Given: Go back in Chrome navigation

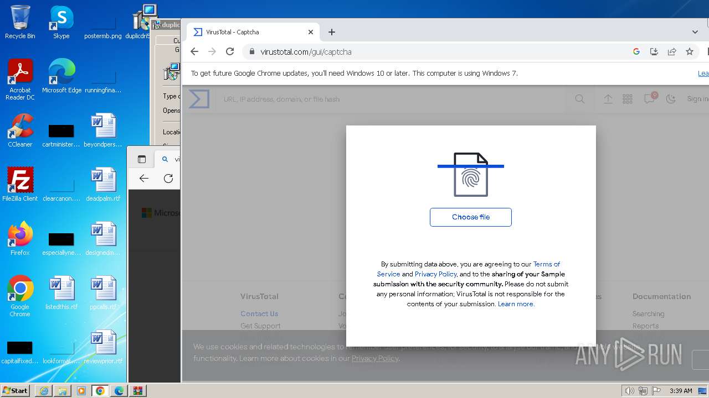Looking at the screenshot, I should [x=194, y=51].
